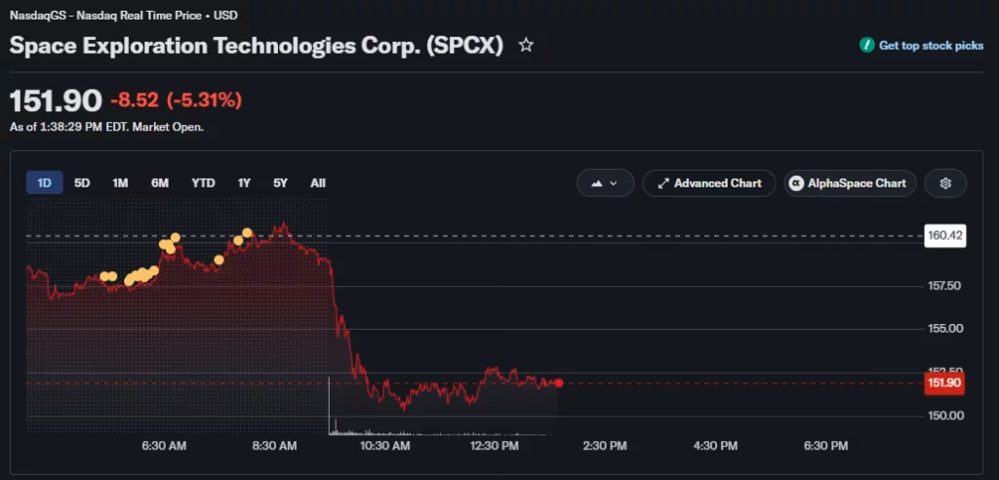Click the Space Exploration Technologies Corp. title

pyautogui.click(x=257, y=45)
